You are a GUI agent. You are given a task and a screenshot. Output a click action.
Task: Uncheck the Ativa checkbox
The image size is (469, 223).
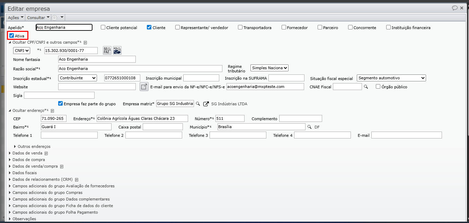(12, 36)
